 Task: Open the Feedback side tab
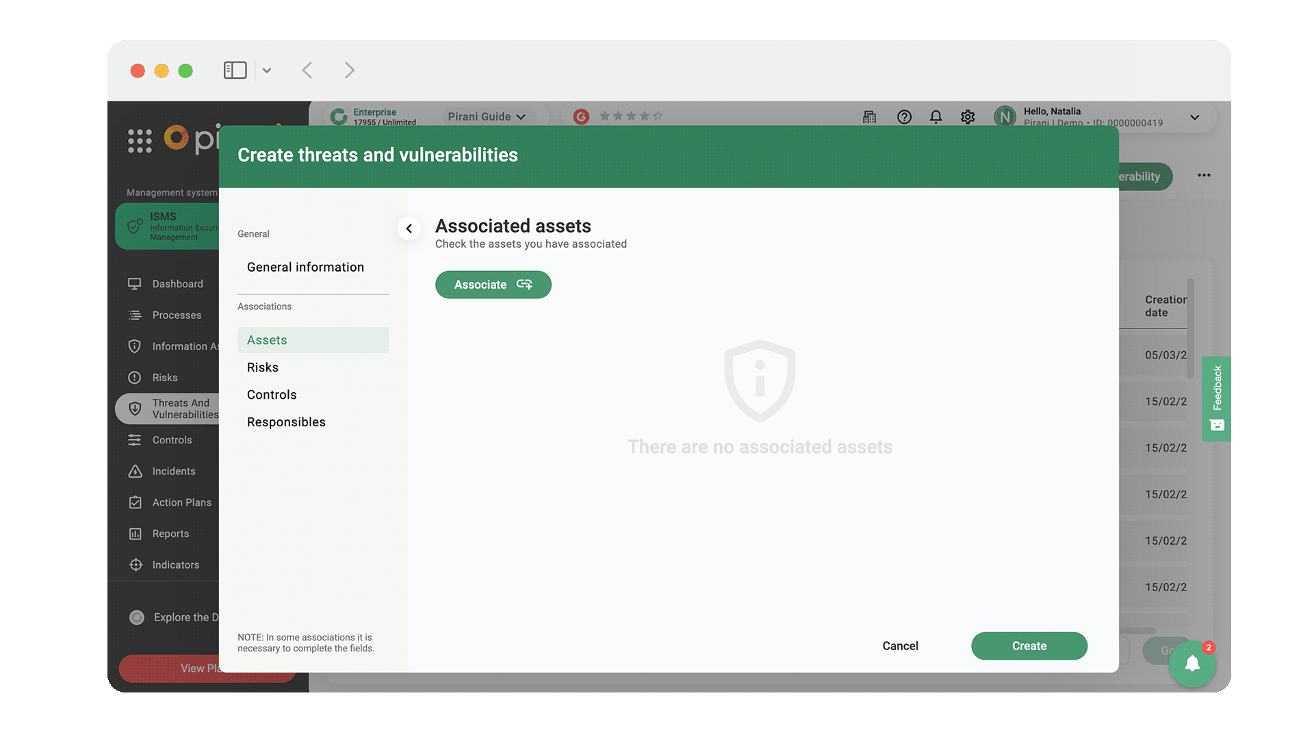tap(1216, 398)
